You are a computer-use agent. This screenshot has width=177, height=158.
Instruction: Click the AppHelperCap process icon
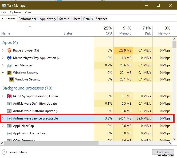click(x=9, y=126)
